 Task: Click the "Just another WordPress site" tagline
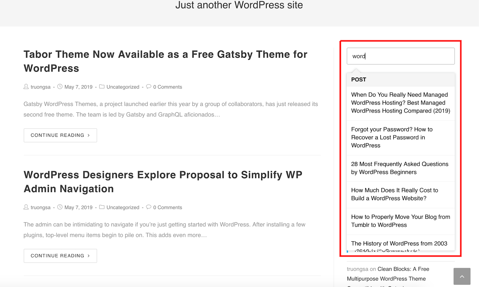(x=239, y=5)
